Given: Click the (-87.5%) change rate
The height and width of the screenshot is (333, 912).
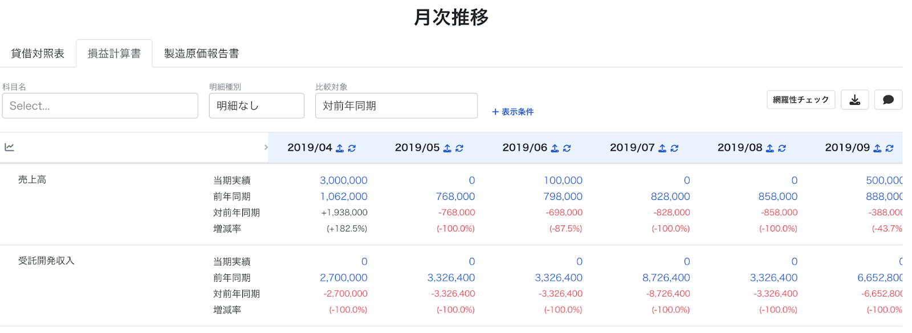Looking at the screenshot, I should click(x=565, y=228).
